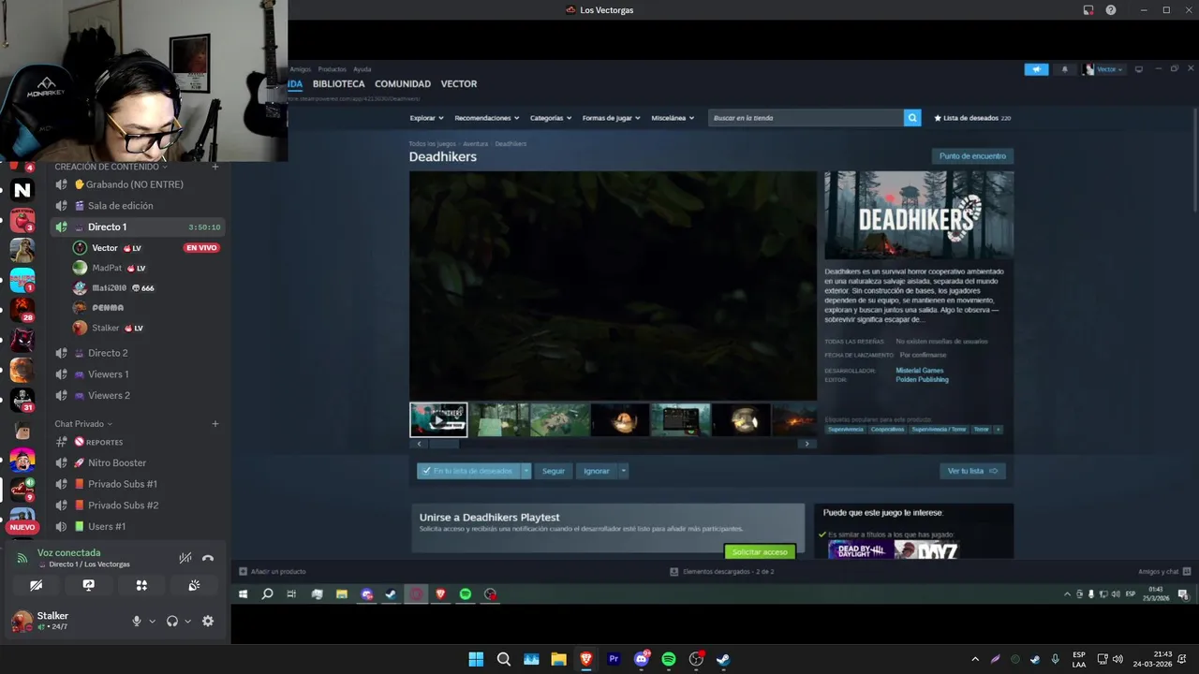
Task: Disconnect from voice call in Discord
Action: pyautogui.click(x=208, y=558)
